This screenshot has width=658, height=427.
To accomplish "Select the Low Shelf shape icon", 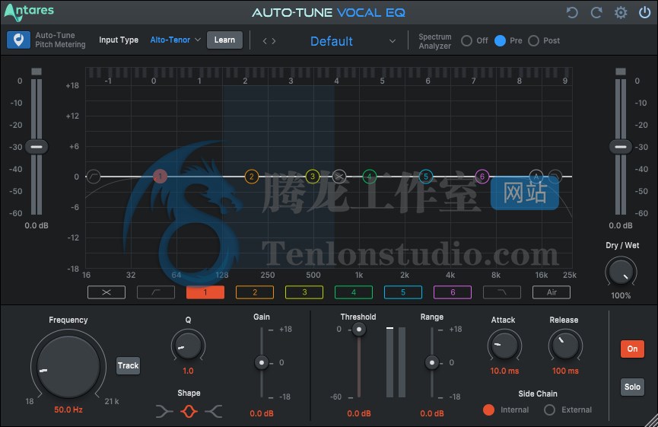I will pos(164,412).
